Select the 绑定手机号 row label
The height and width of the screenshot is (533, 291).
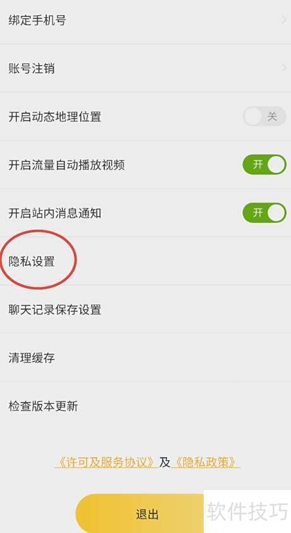37,20
